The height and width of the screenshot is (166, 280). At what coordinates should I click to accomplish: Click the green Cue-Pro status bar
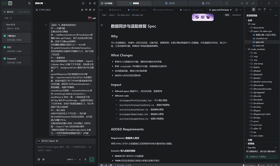(262, 157)
